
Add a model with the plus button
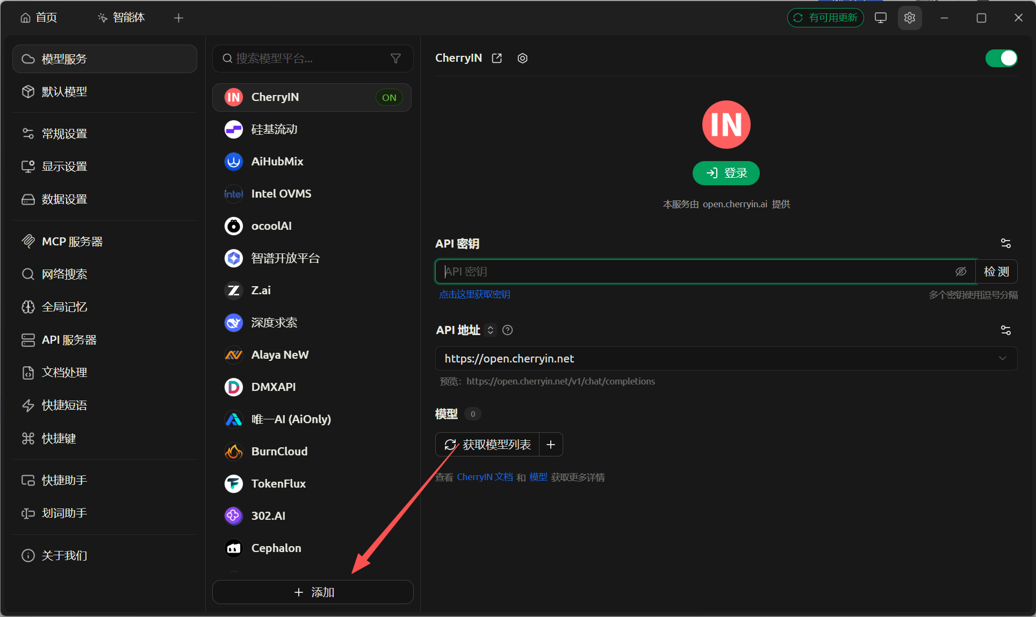tap(551, 445)
